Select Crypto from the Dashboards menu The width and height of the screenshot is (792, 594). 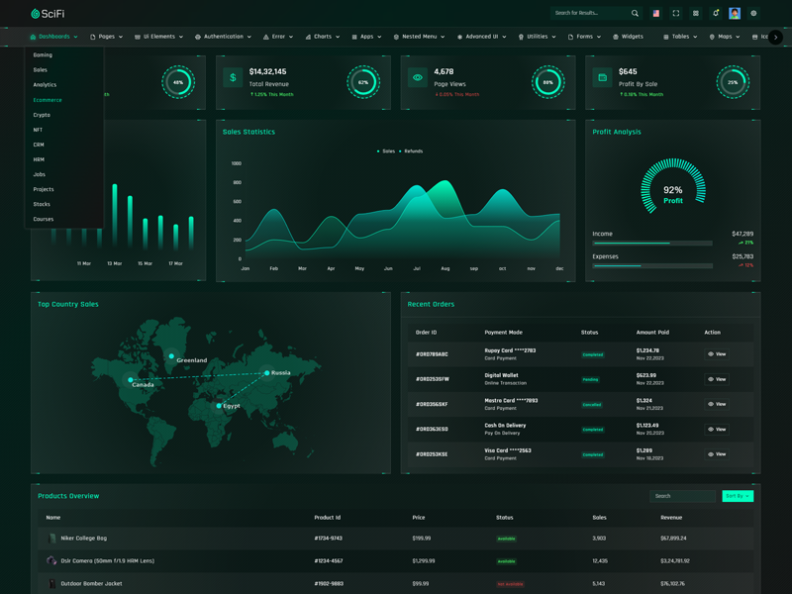42,115
